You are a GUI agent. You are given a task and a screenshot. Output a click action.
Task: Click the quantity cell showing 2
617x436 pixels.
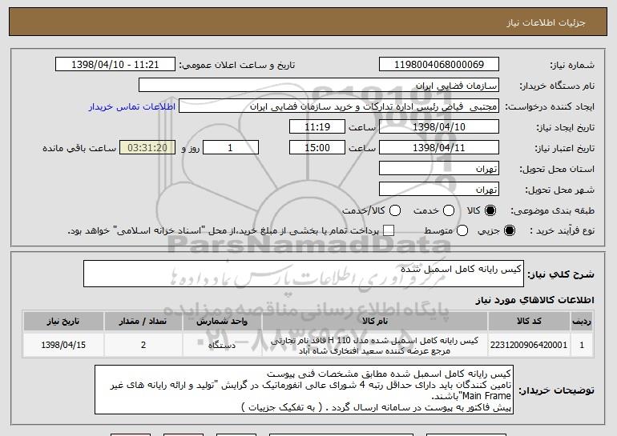(143, 345)
